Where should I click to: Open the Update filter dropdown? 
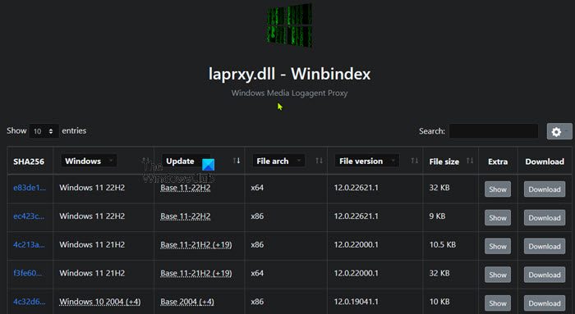[x=186, y=161]
